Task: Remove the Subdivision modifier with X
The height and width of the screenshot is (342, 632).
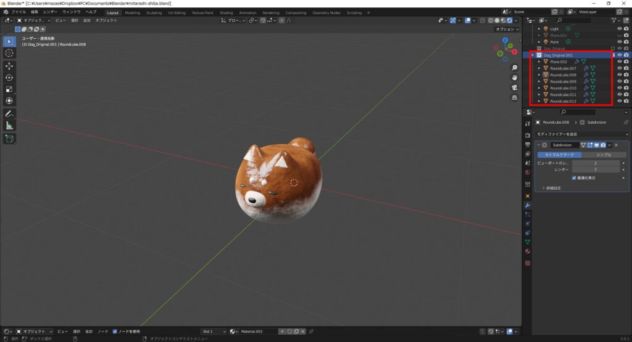Action: [616, 145]
